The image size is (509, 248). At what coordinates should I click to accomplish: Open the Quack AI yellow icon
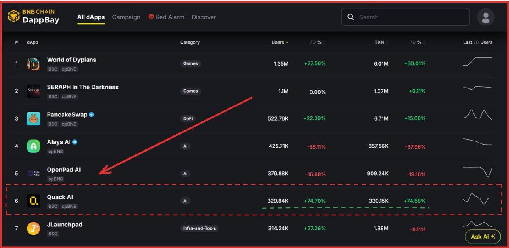tap(34, 201)
